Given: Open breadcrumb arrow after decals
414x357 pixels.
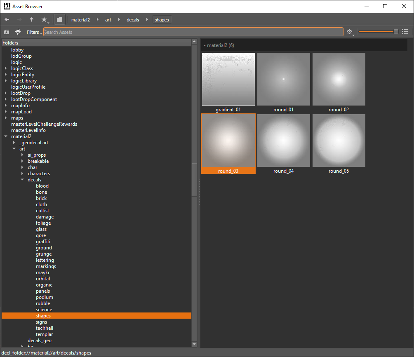Looking at the screenshot, I should [x=147, y=19].
